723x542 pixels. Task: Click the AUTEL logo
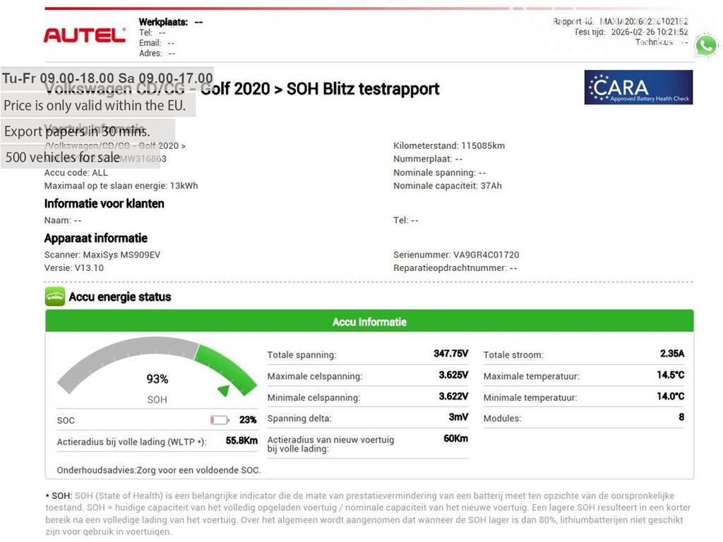(84, 35)
